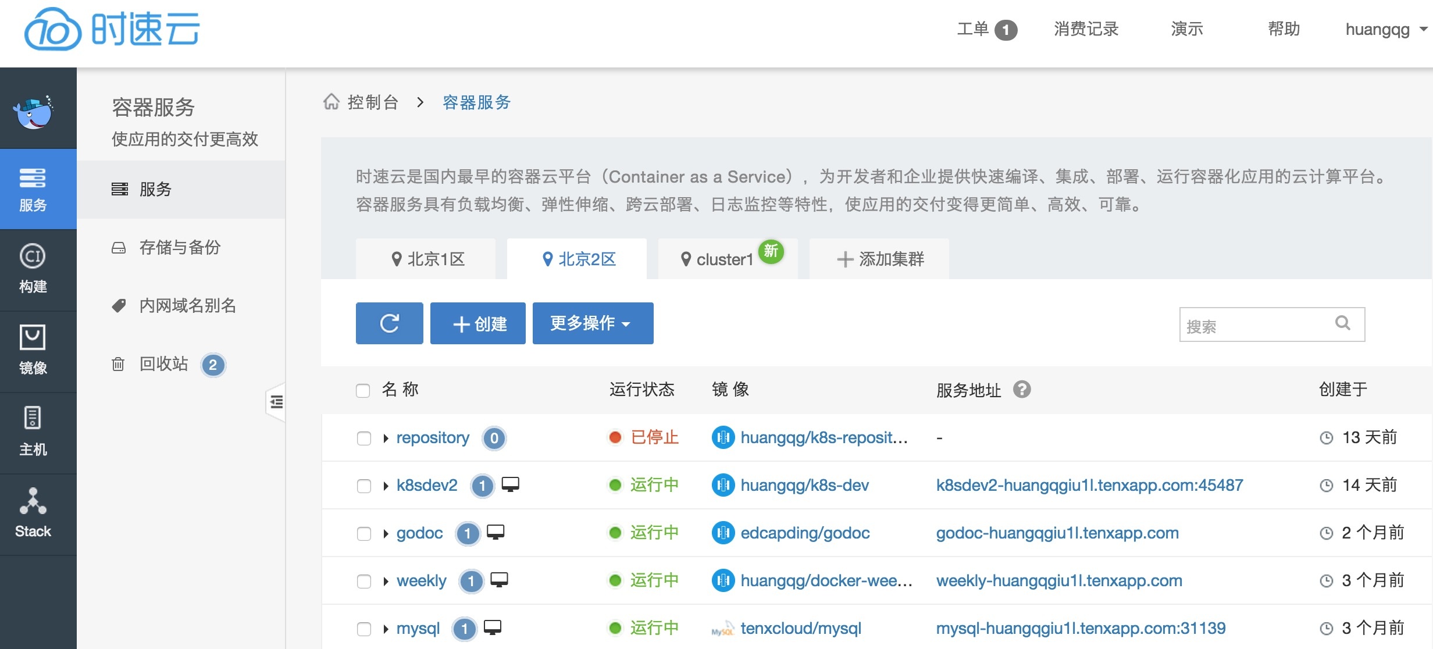Expand the k8sdev2 row arrow
Image resolution: width=1433 pixels, height=649 pixels.
click(386, 486)
